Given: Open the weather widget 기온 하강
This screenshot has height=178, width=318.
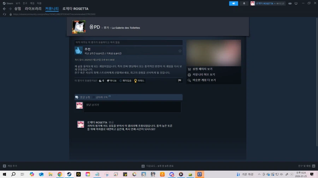Looking at the screenshot, I should [x=245, y=174].
